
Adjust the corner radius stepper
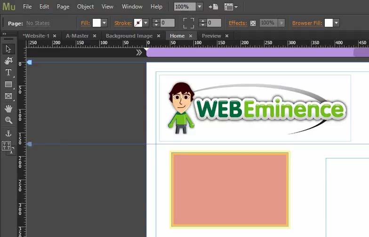(203, 23)
